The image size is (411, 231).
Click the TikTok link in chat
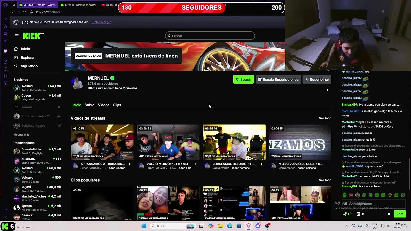[370, 126]
